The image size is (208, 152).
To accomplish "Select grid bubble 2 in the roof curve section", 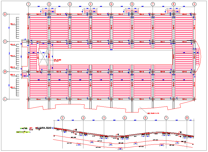I will click(62, 118).
